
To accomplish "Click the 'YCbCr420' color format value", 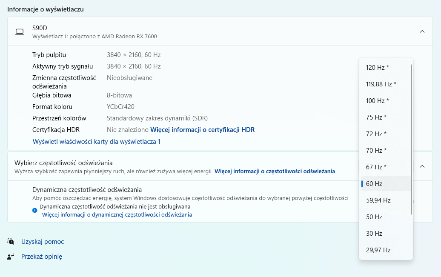I will click(120, 107).
